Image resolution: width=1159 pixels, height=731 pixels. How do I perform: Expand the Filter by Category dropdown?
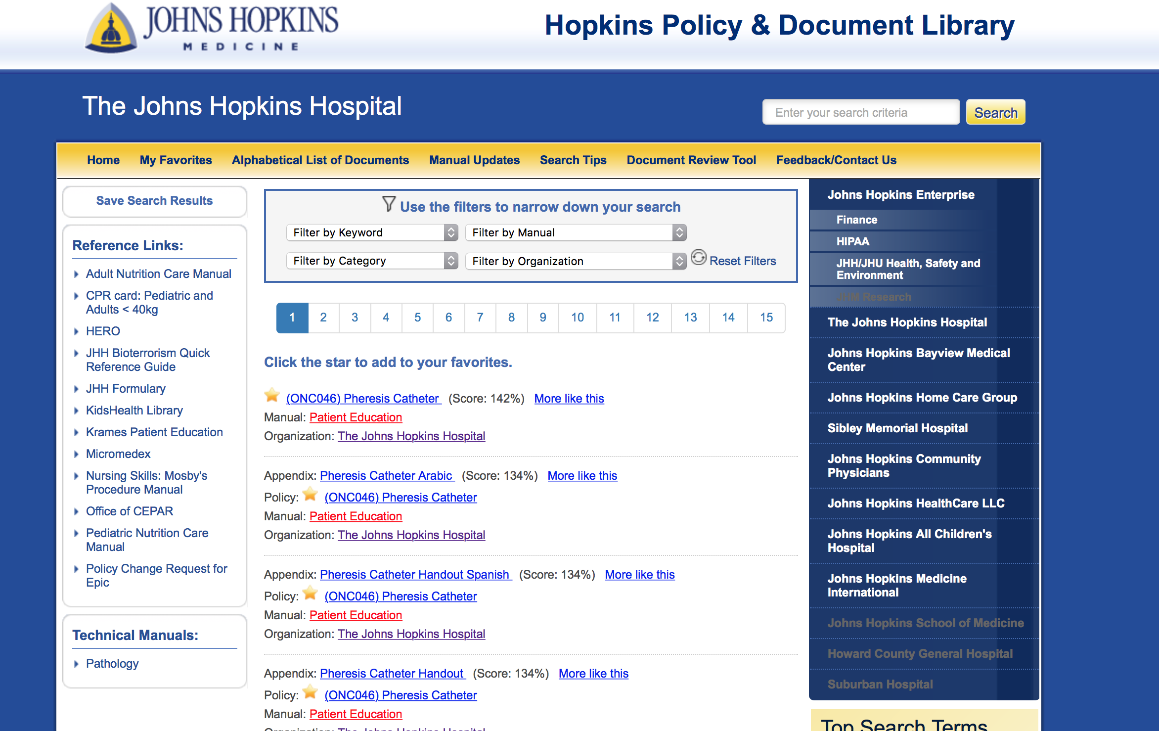tap(372, 261)
